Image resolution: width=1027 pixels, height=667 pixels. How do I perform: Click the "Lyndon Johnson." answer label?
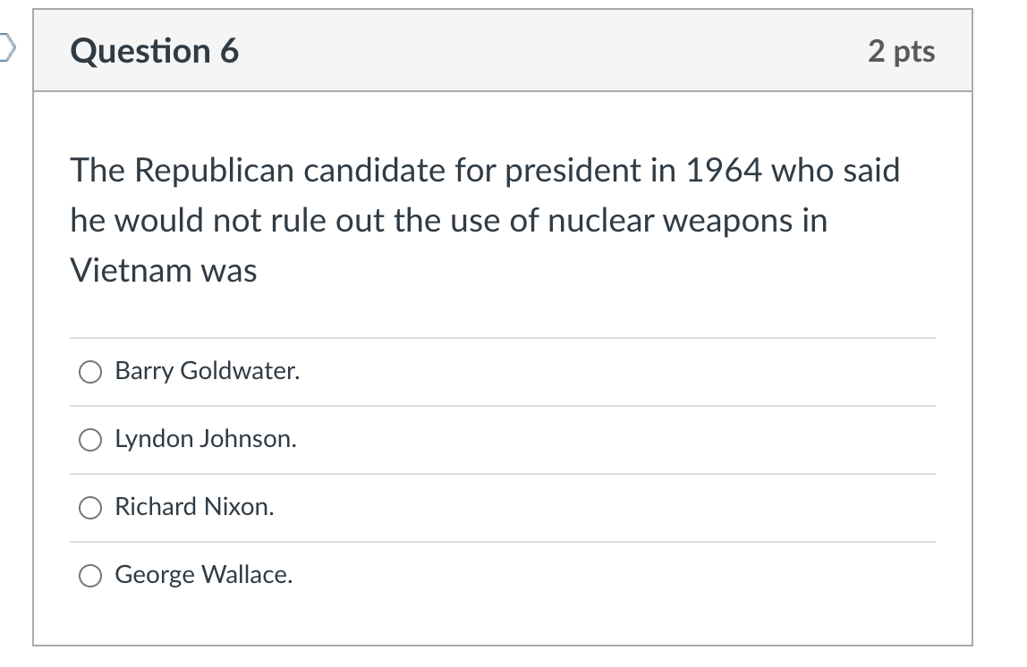point(206,439)
